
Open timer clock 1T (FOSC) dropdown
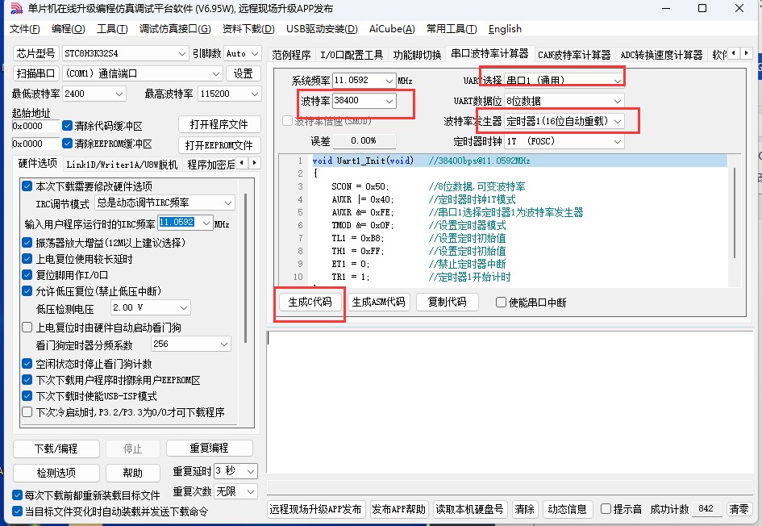click(x=564, y=141)
